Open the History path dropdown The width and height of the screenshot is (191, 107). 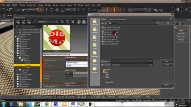click(x=171, y=19)
